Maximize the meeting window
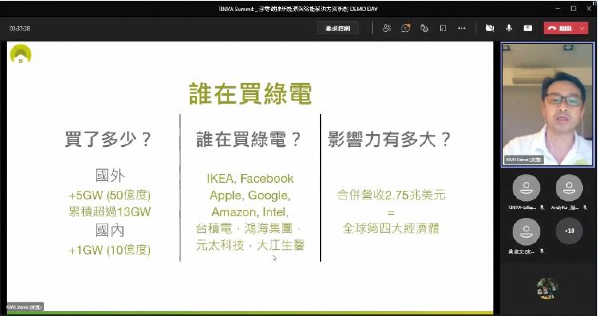The height and width of the screenshot is (316, 598). [573, 9]
